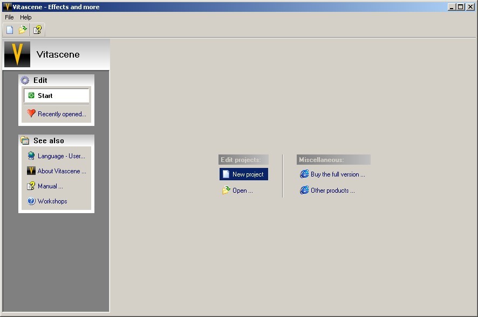Click the Vitascene title bar app icon
The image size is (478, 317).
tap(7, 6)
